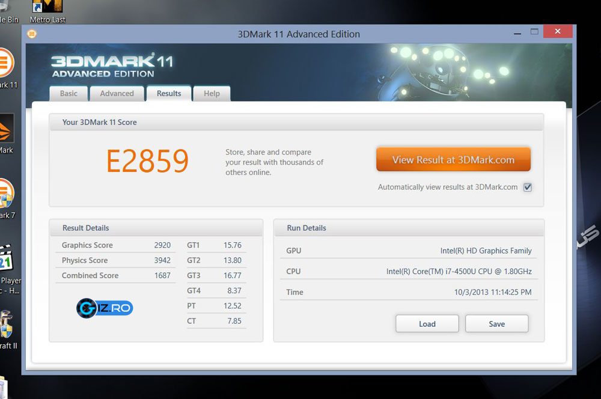Click the GT3 result 16.77

coord(232,275)
